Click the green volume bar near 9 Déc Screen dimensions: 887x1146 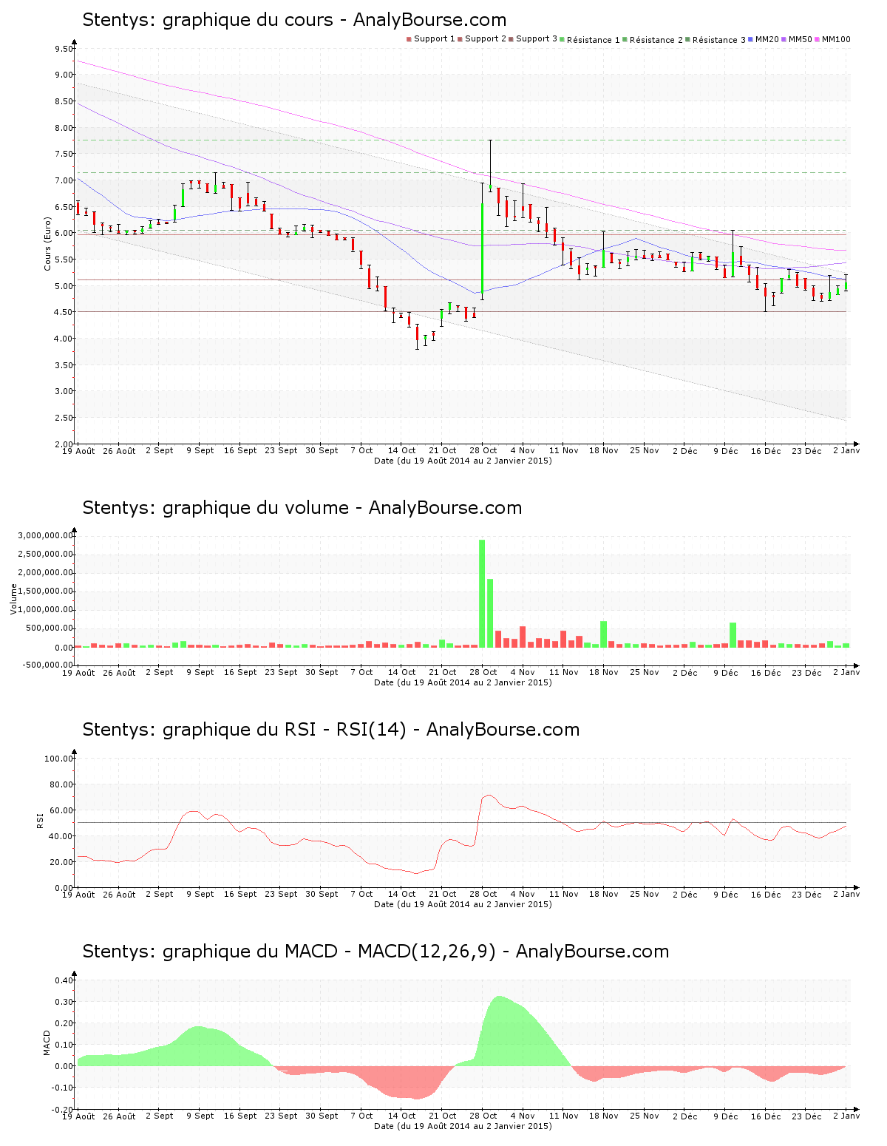(x=733, y=635)
